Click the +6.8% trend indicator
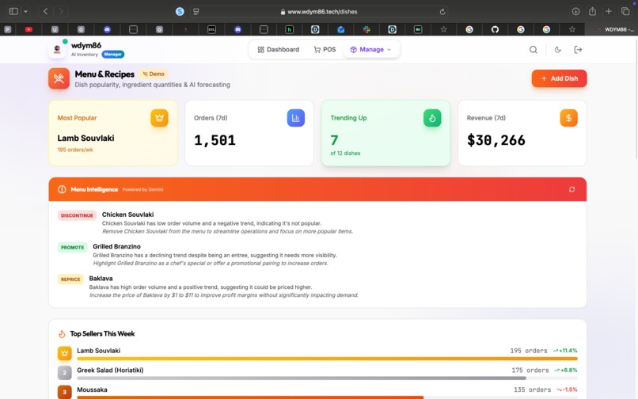Image resolution: width=638 pixels, height=399 pixels. (566, 370)
